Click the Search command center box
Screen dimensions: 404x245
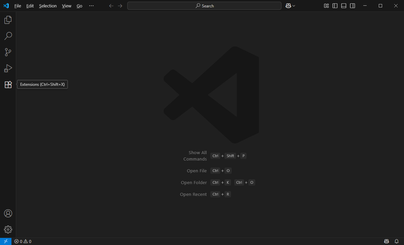click(204, 6)
